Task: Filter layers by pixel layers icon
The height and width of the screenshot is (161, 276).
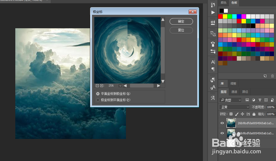Action: click(247, 100)
